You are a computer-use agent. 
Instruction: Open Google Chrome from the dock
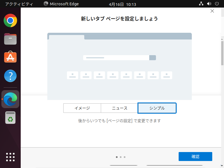pos(10,20)
